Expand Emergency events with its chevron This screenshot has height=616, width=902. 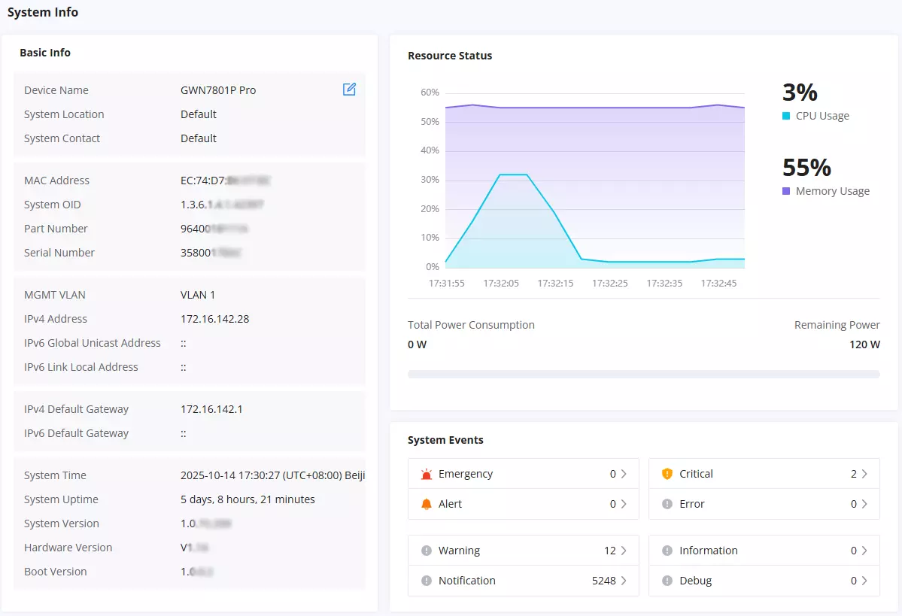pyautogui.click(x=624, y=474)
